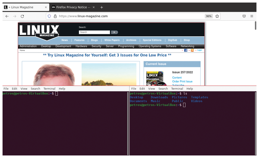
Task: Bookmark this page with the star icon
Action: [217, 16]
